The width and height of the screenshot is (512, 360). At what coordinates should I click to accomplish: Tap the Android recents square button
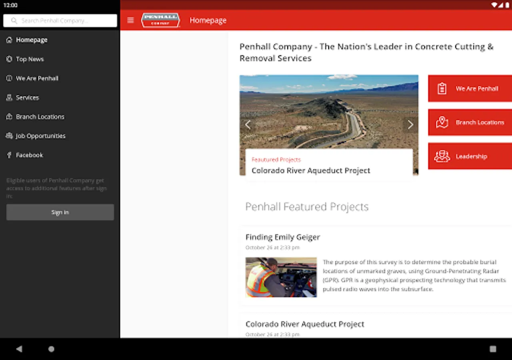pos(493,349)
